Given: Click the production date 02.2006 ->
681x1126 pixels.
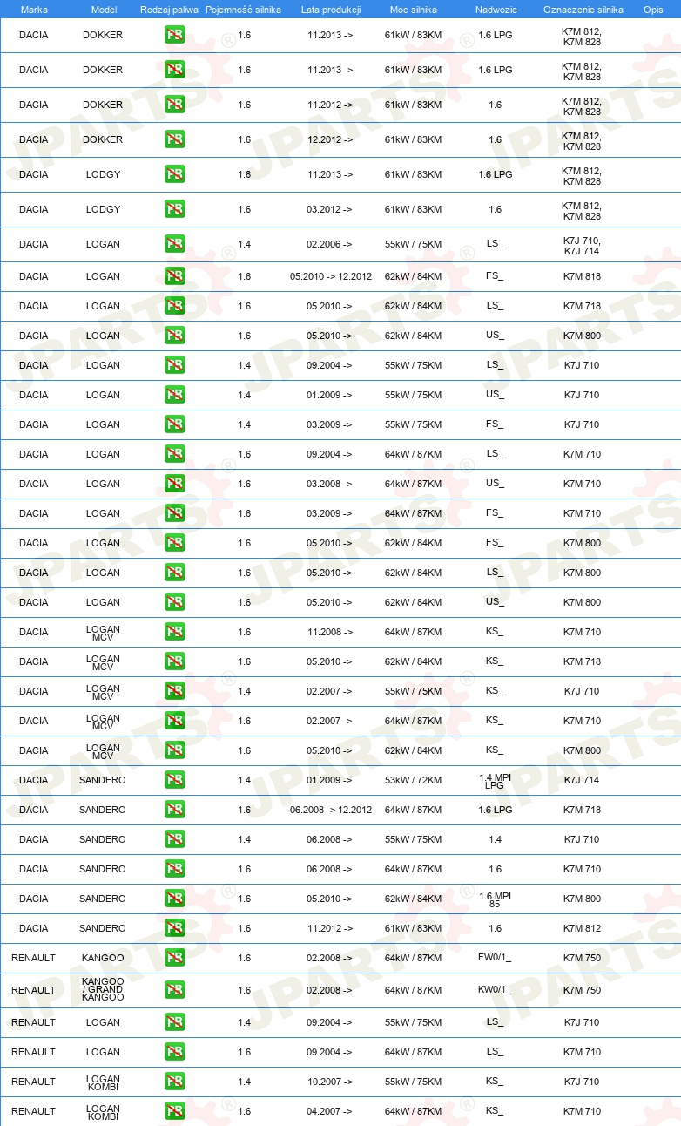Looking at the screenshot, I should pyautogui.click(x=330, y=244).
